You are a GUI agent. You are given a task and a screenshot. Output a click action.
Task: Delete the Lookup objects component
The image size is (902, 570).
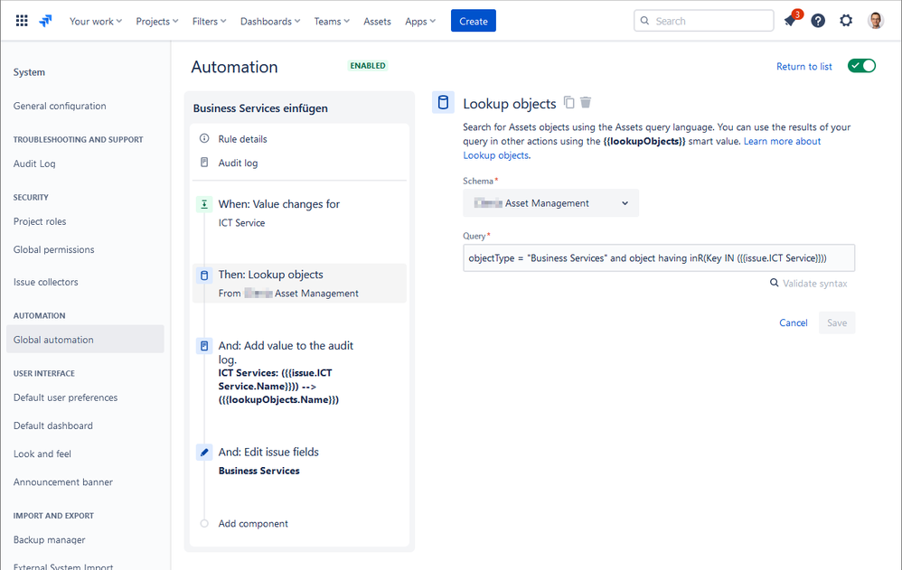[586, 102]
